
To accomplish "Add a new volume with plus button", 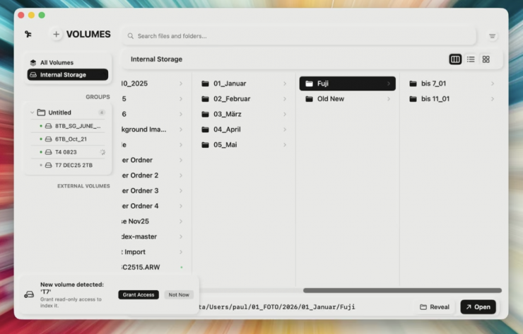I will click(x=57, y=34).
